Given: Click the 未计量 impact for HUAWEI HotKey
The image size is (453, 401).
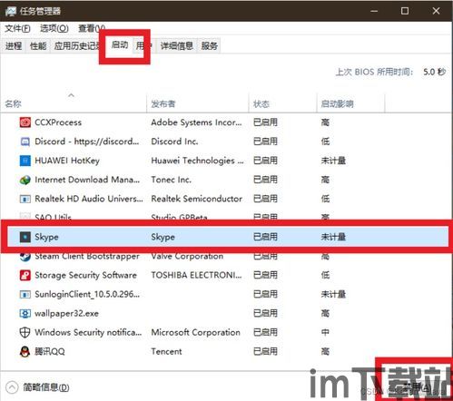Looking at the screenshot, I should pyautogui.click(x=333, y=161).
